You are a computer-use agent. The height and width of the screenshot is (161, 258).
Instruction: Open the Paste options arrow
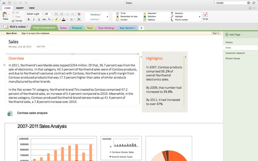9,15
